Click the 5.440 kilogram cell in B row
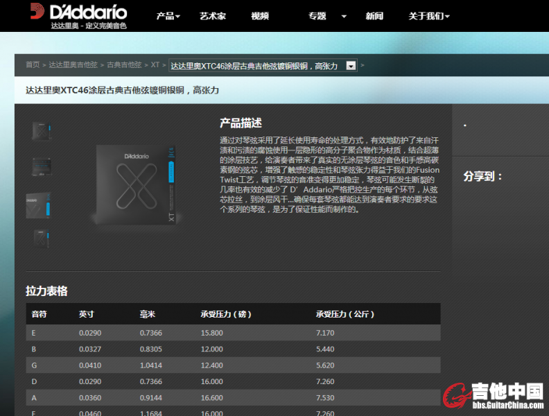Image resolution: width=549 pixels, height=416 pixels. 325,349
